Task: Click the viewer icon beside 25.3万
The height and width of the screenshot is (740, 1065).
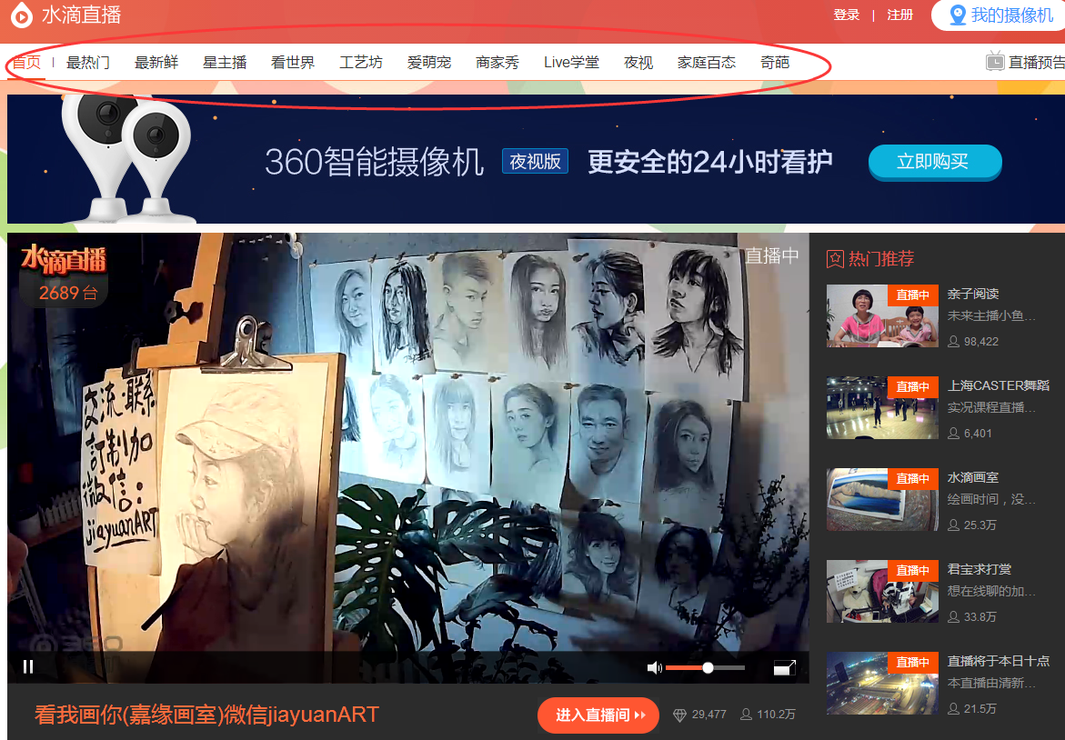Action: [954, 525]
